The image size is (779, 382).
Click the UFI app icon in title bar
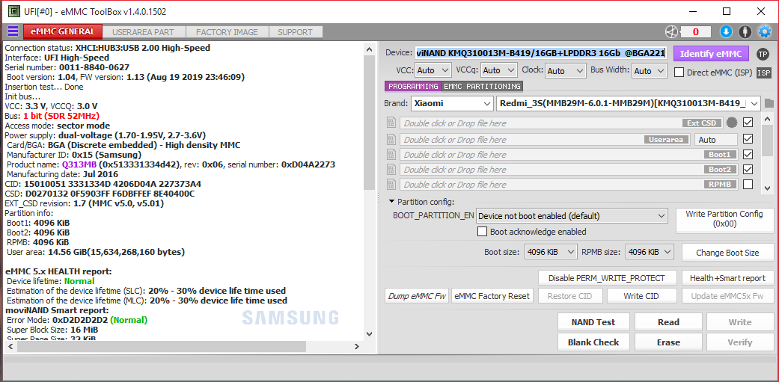coord(14,11)
